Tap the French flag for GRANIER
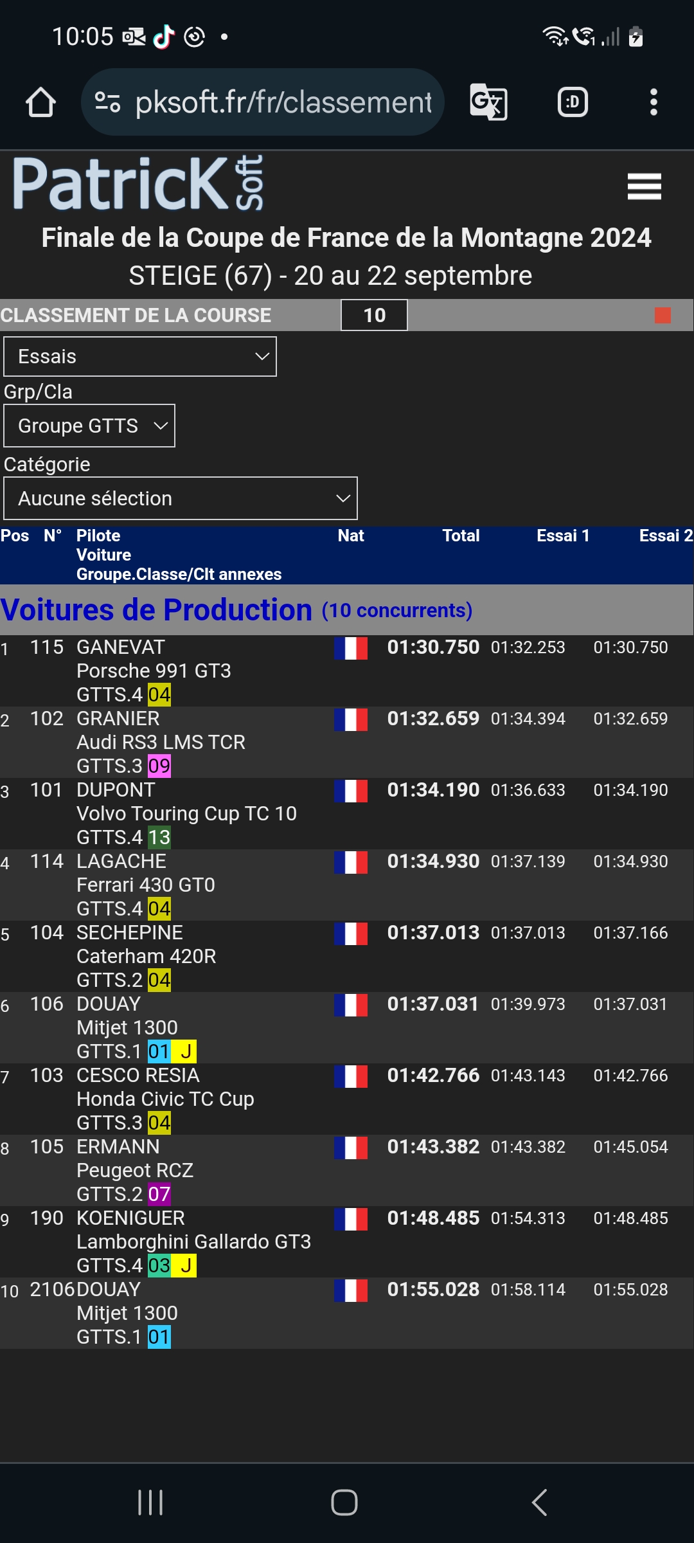Viewport: 694px width, 1543px height. [x=351, y=719]
